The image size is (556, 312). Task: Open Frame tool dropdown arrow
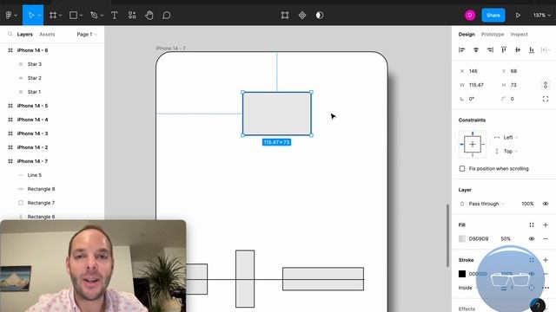click(60, 16)
